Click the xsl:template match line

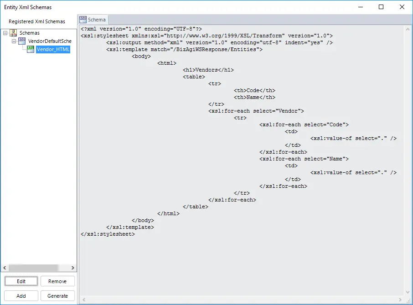click(184, 50)
